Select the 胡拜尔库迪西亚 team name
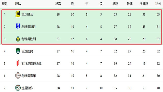163x92 pixels. click(x=32, y=63)
